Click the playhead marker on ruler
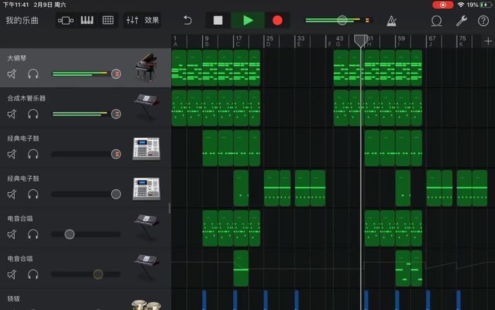Screen dimensions: 495x310 (360, 40)
